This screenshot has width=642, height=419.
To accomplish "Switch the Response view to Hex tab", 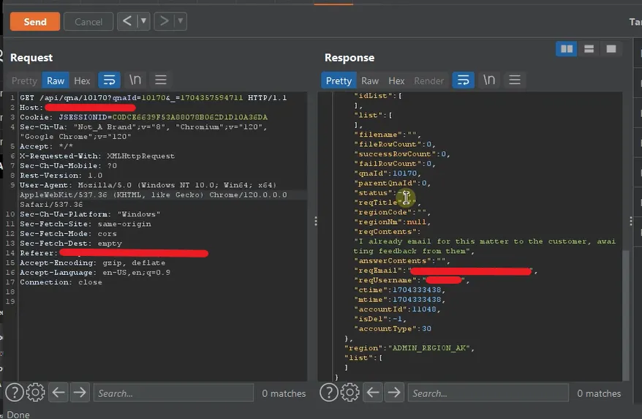I will click(x=396, y=80).
